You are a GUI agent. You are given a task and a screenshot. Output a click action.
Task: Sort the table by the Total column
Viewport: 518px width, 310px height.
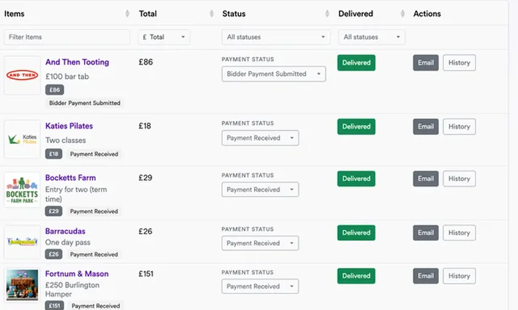point(212,14)
